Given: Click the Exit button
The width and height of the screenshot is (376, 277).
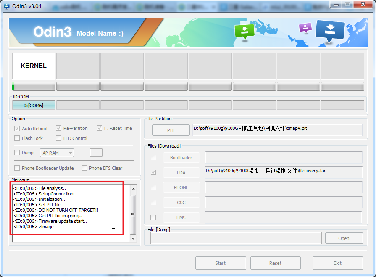Looking at the screenshot, I should [338, 263].
